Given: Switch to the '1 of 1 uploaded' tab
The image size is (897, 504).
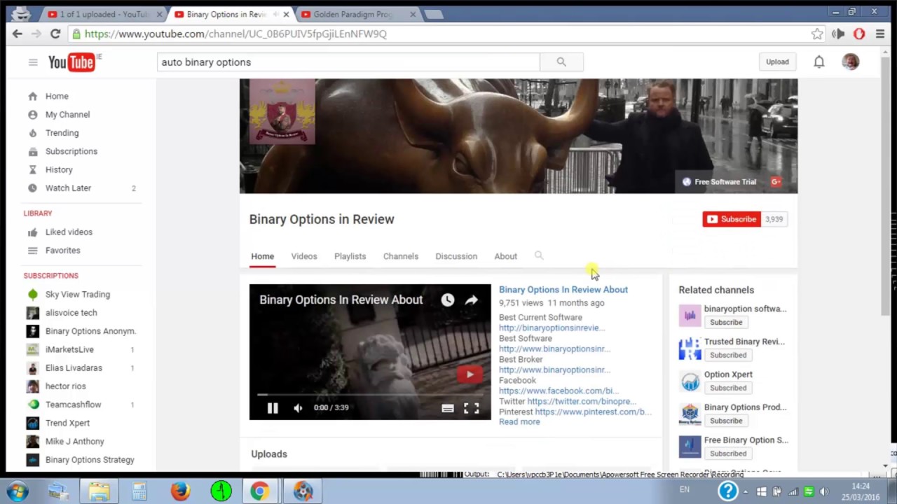Looking at the screenshot, I should point(104,14).
